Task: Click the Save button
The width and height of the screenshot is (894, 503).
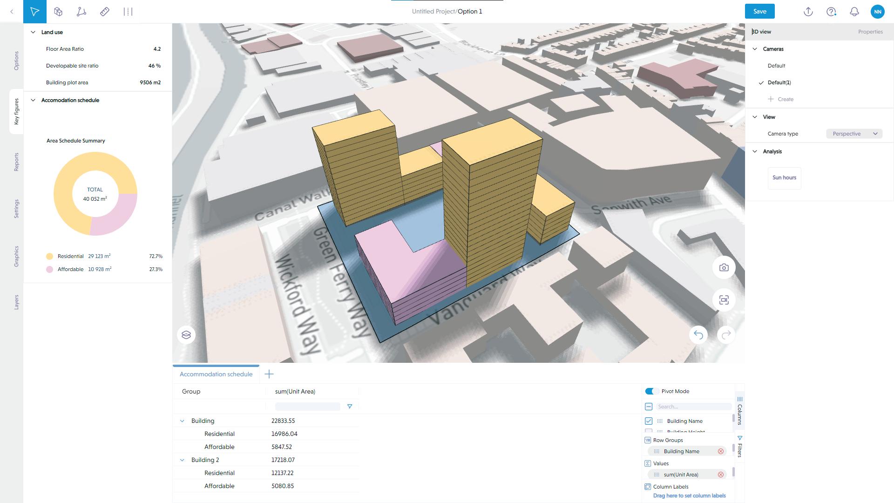Action: point(759,12)
